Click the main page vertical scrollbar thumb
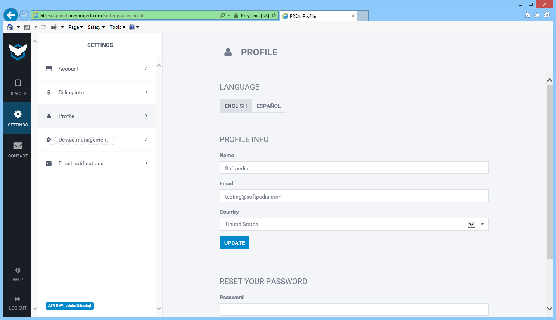The image size is (556, 320). coord(549,172)
